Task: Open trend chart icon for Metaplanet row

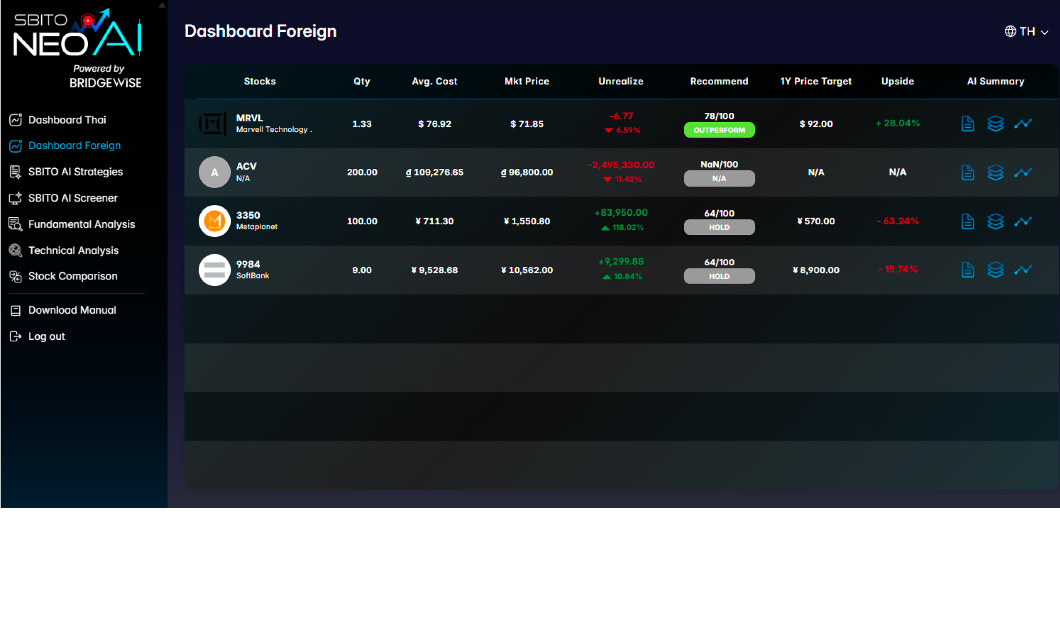Action: point(1023,221)
